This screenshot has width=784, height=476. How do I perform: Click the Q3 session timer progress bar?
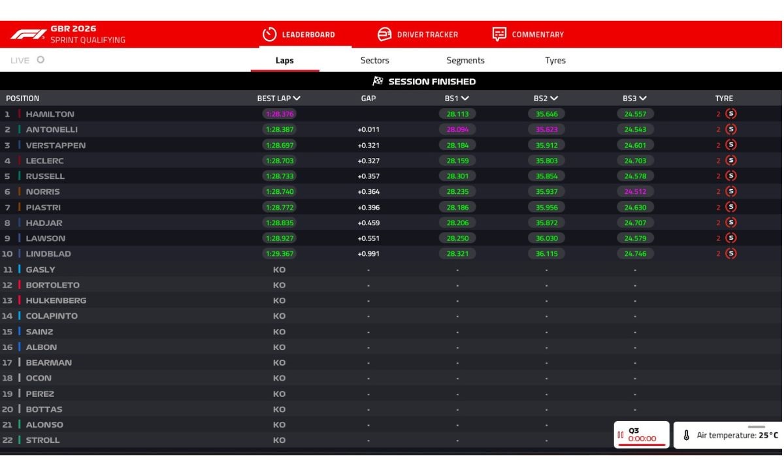pyautogui.click(x=642, y=445)
